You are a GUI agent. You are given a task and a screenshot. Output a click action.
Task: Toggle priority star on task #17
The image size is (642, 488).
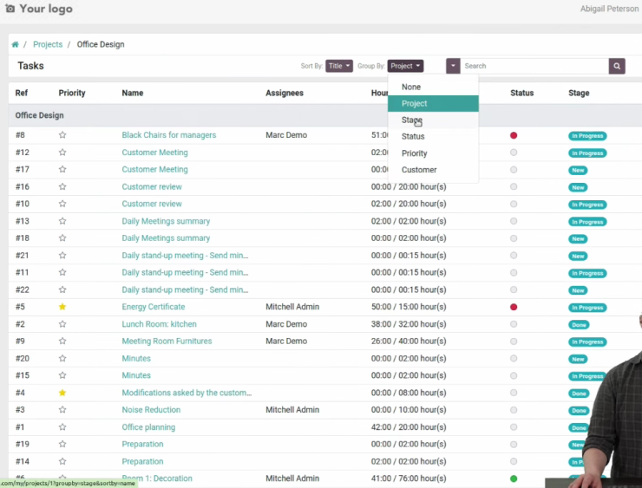point(62,169)
